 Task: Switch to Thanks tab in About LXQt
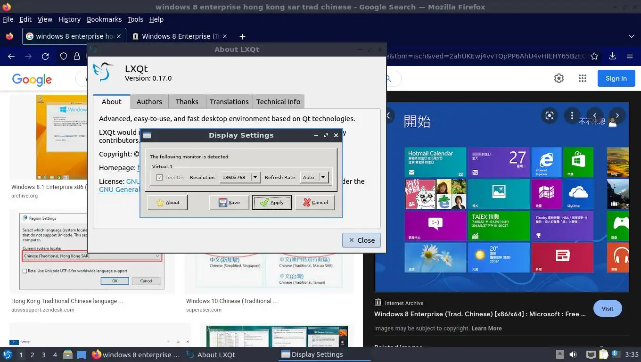(187, 101)
